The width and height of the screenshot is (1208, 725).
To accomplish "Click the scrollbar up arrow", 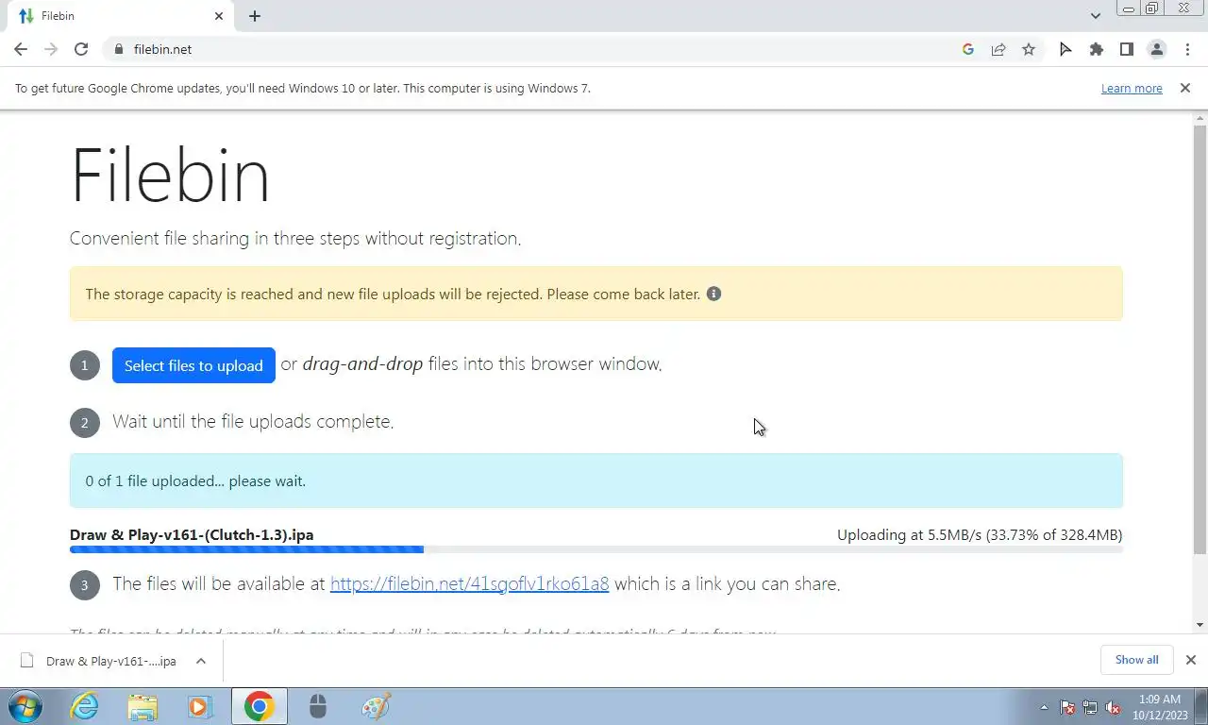I will (x=1200, y=118).
